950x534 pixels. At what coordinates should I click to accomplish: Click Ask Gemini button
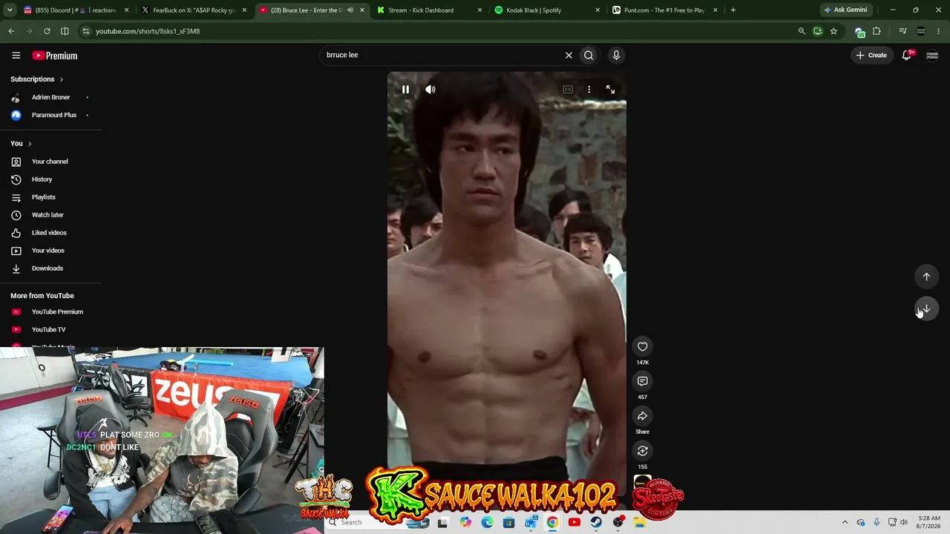point(845,10)
